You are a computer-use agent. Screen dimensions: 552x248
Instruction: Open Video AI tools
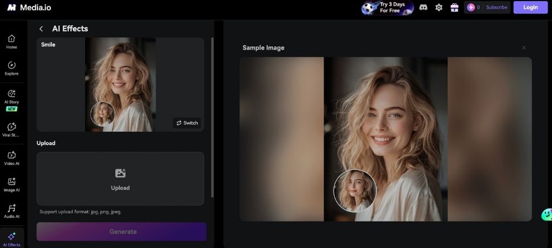(x=12, y=158)
